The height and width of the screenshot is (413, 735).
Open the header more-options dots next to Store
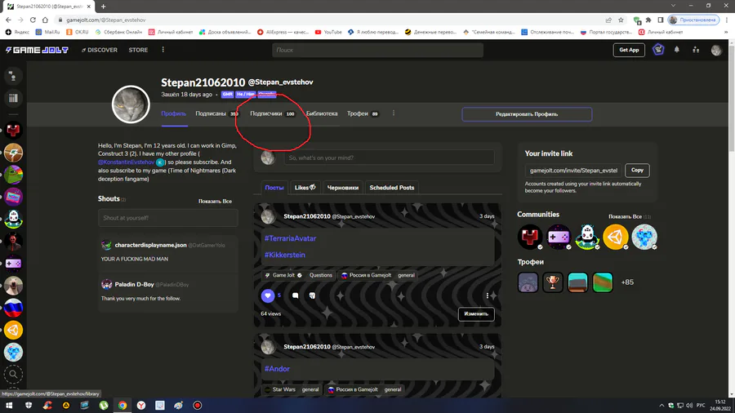point(163,50)
